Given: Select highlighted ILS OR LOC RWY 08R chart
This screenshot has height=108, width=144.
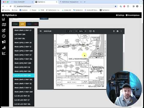Looking at the screenshot, I should click(24, 75).
